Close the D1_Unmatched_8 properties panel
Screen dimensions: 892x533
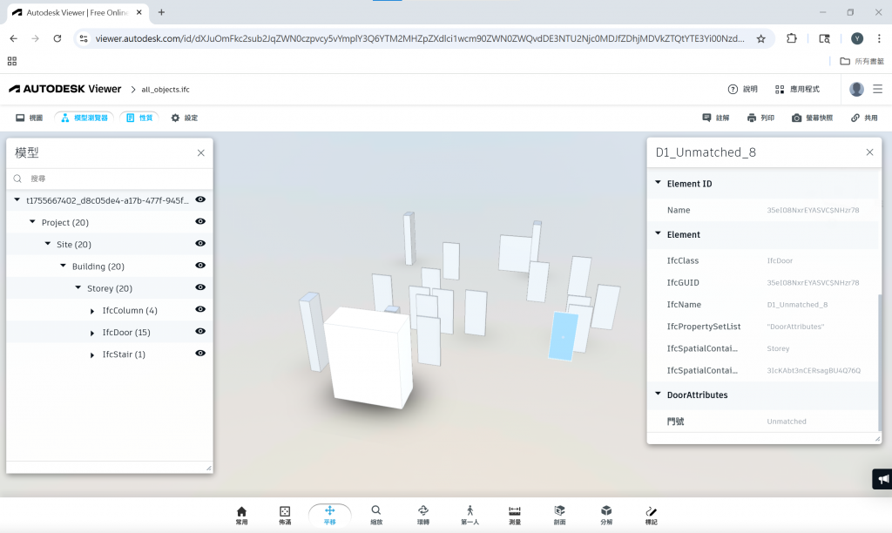tap(869, 152)
